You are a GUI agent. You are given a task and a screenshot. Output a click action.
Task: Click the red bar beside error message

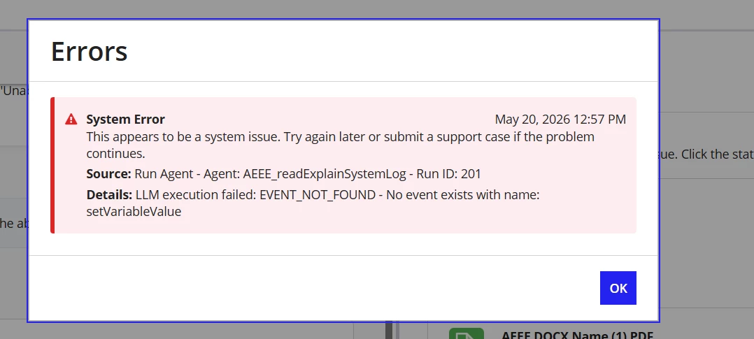click(52, 166)
